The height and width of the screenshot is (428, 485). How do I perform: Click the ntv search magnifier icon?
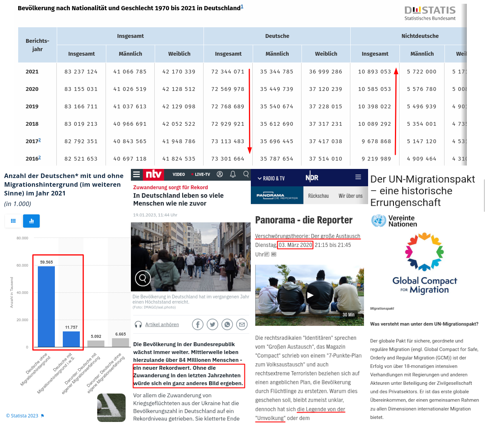[x=246, y=174]
